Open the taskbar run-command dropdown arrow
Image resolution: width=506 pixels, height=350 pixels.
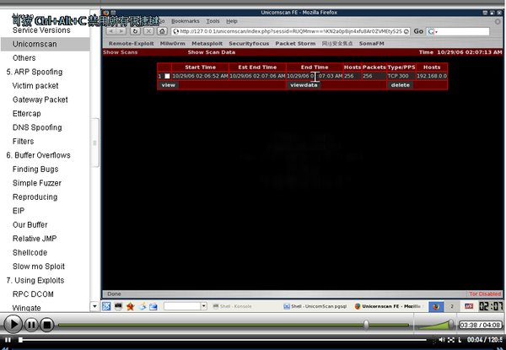click(203, 306)
